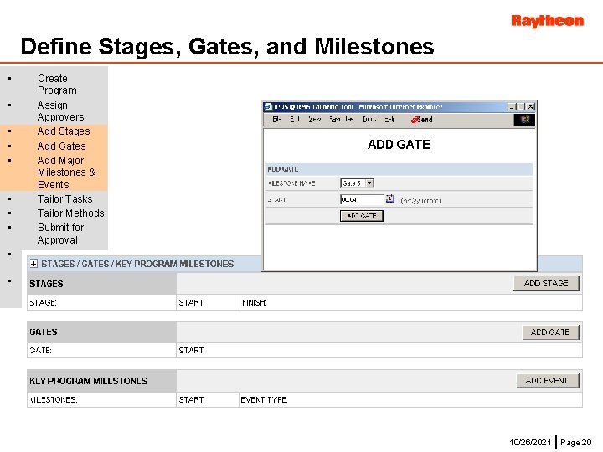The image size is (603, 452).
Task: Click the ADD GATE button in popup form
Action: click(x=362, y=216)
